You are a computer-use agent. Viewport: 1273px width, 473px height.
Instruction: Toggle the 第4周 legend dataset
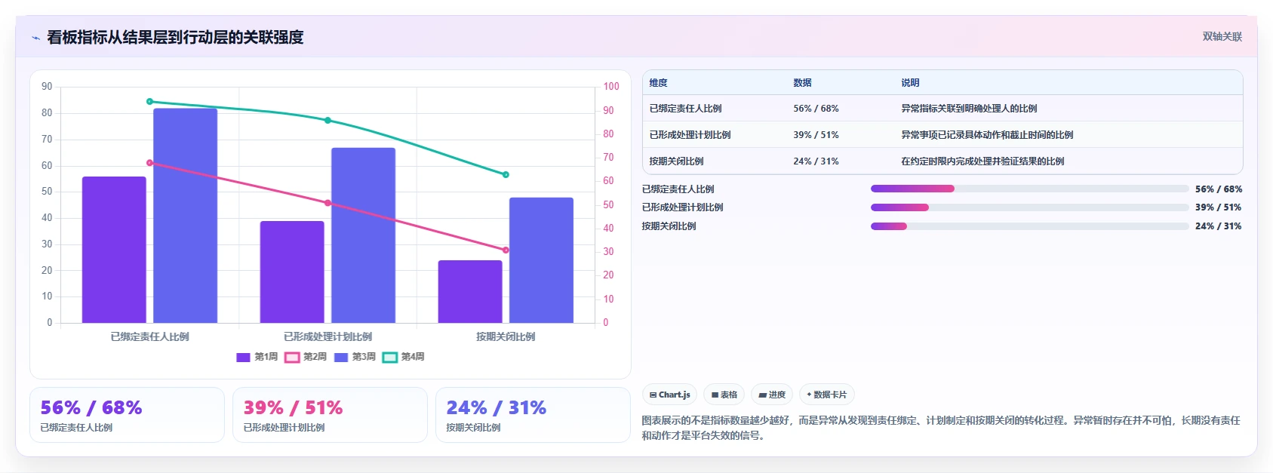[404, 357]
